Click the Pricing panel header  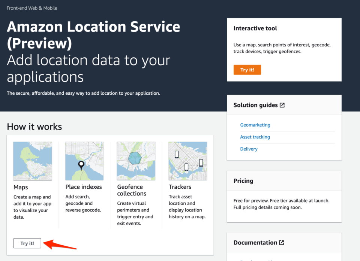243,180
